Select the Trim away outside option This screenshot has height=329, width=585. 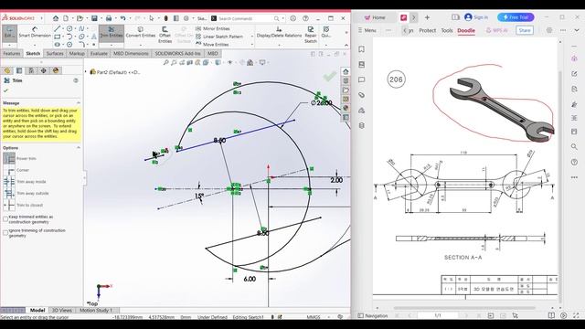point(9,193)
